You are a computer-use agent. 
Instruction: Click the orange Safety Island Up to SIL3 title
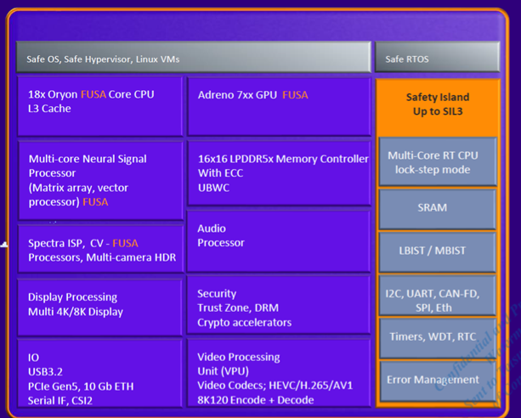coord(437,104)
